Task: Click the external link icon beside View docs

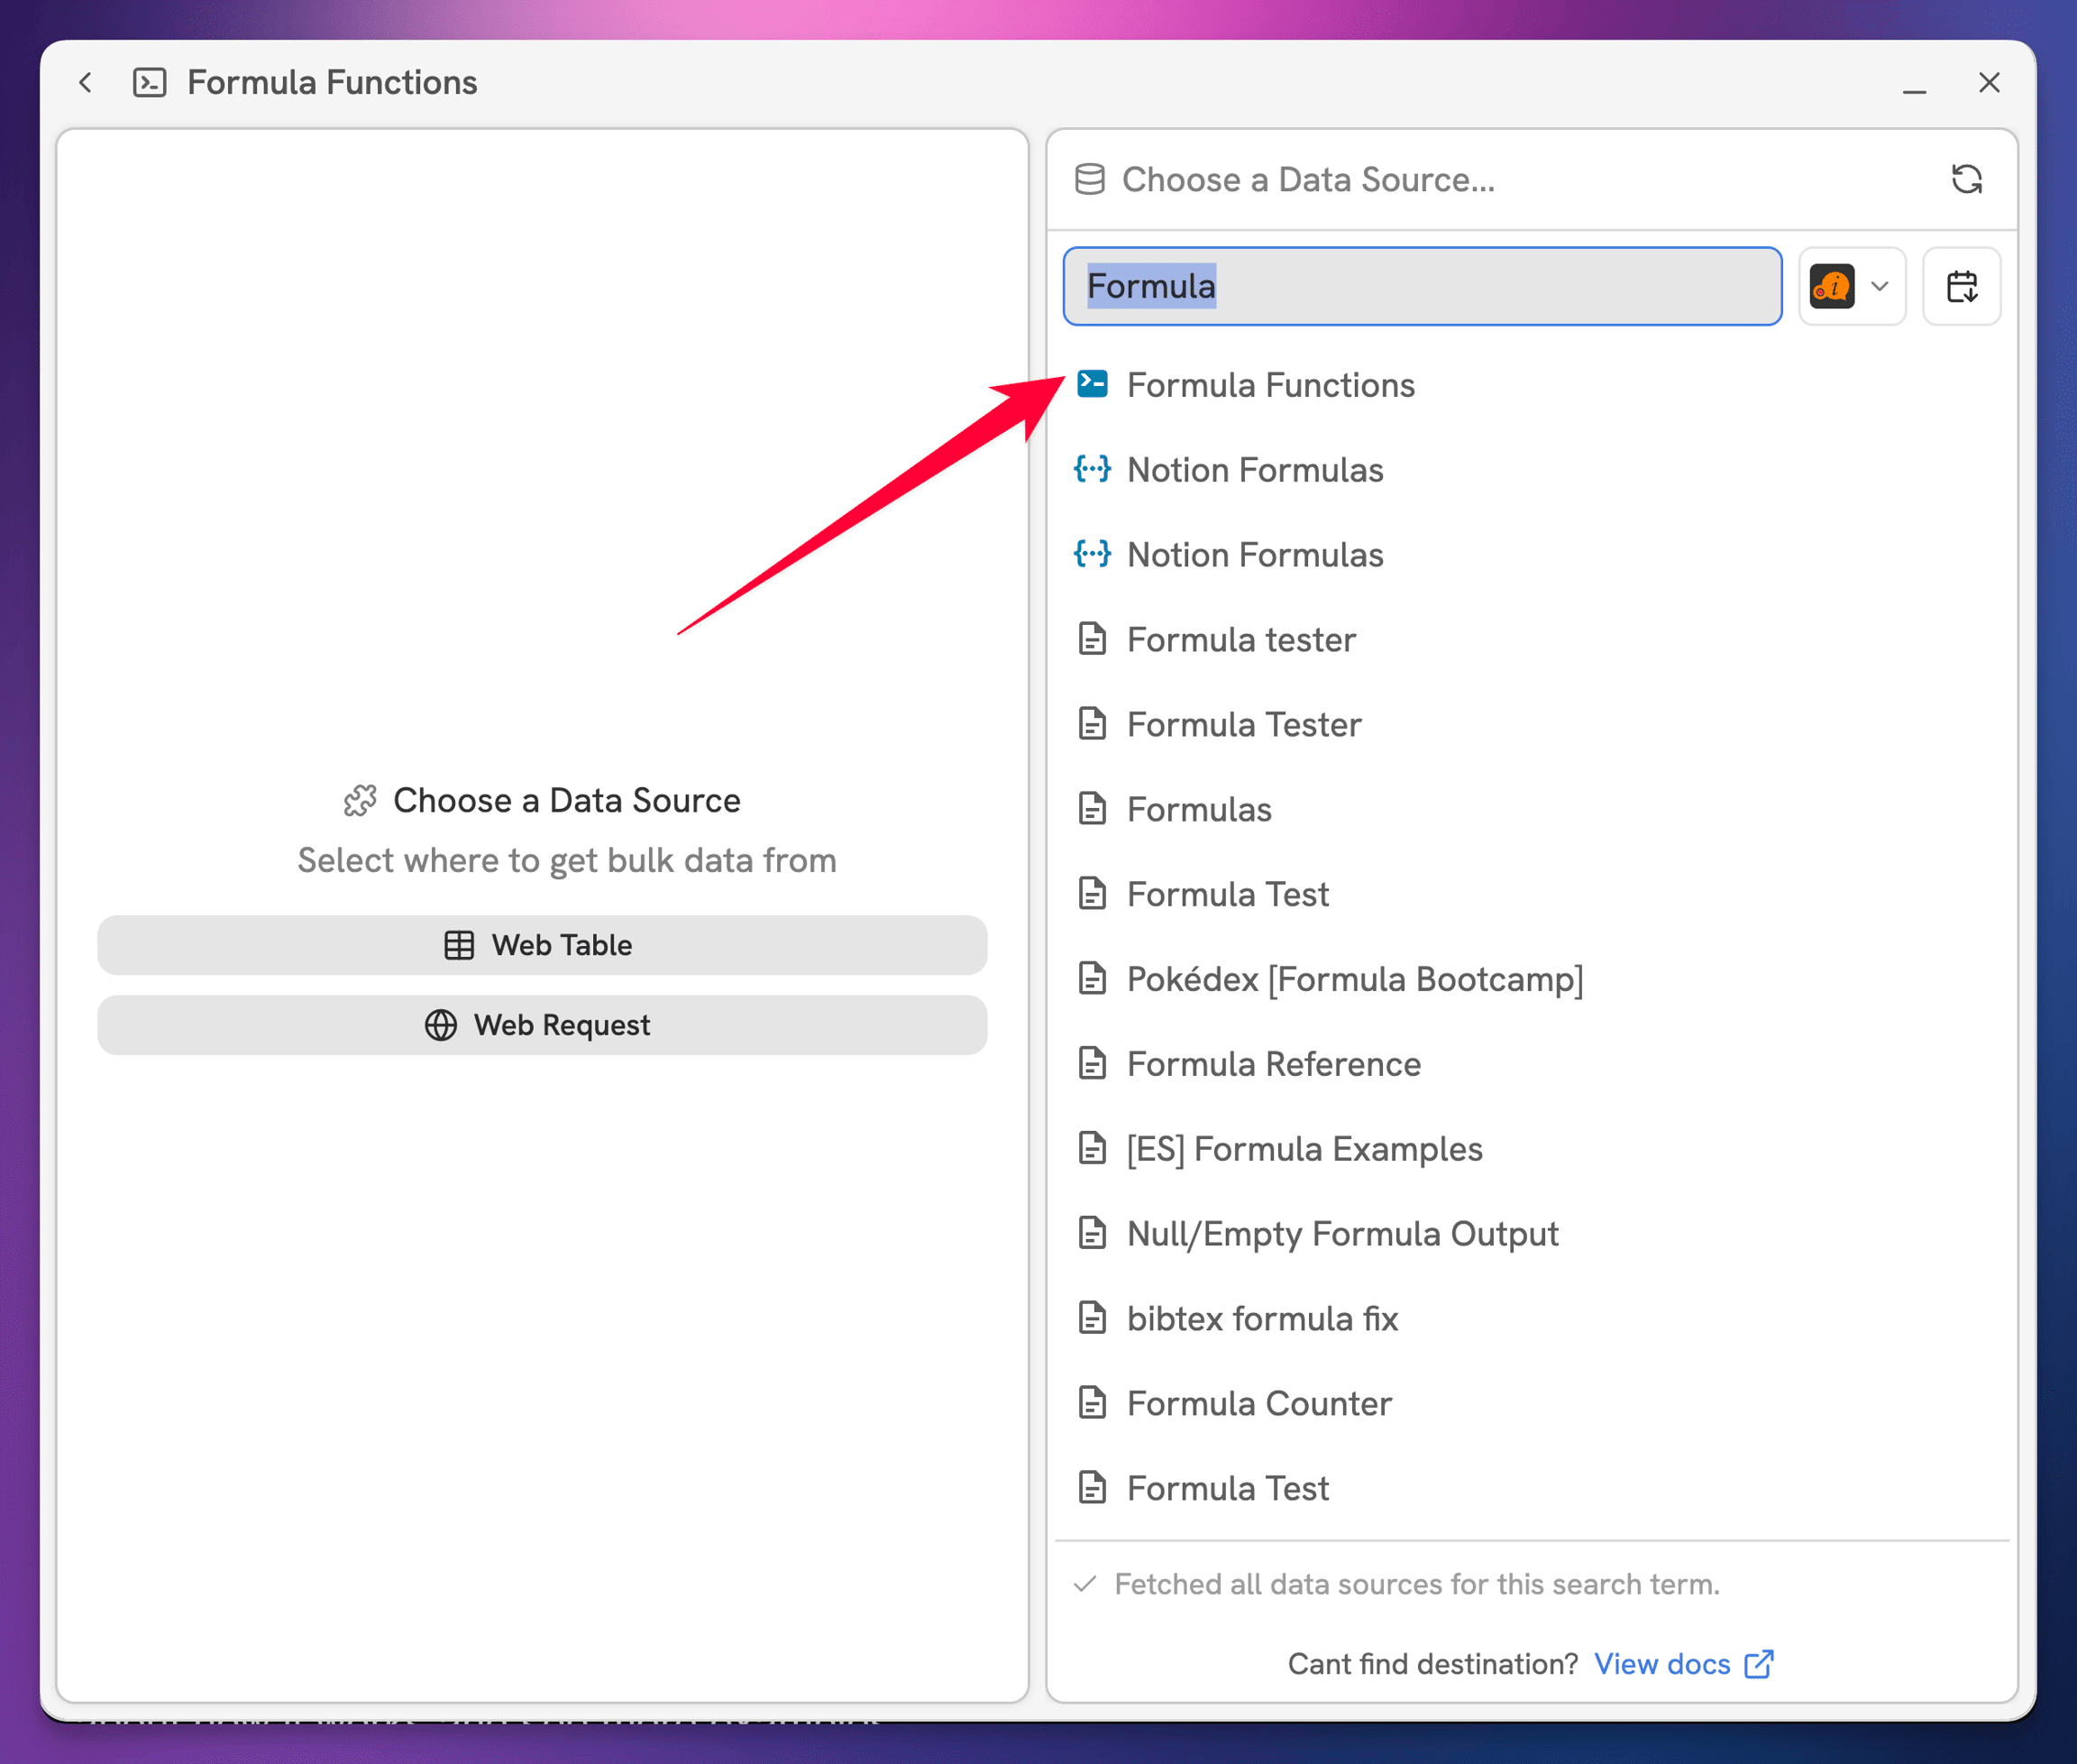Action: pyautogui.click(x=1758, y=1664)
